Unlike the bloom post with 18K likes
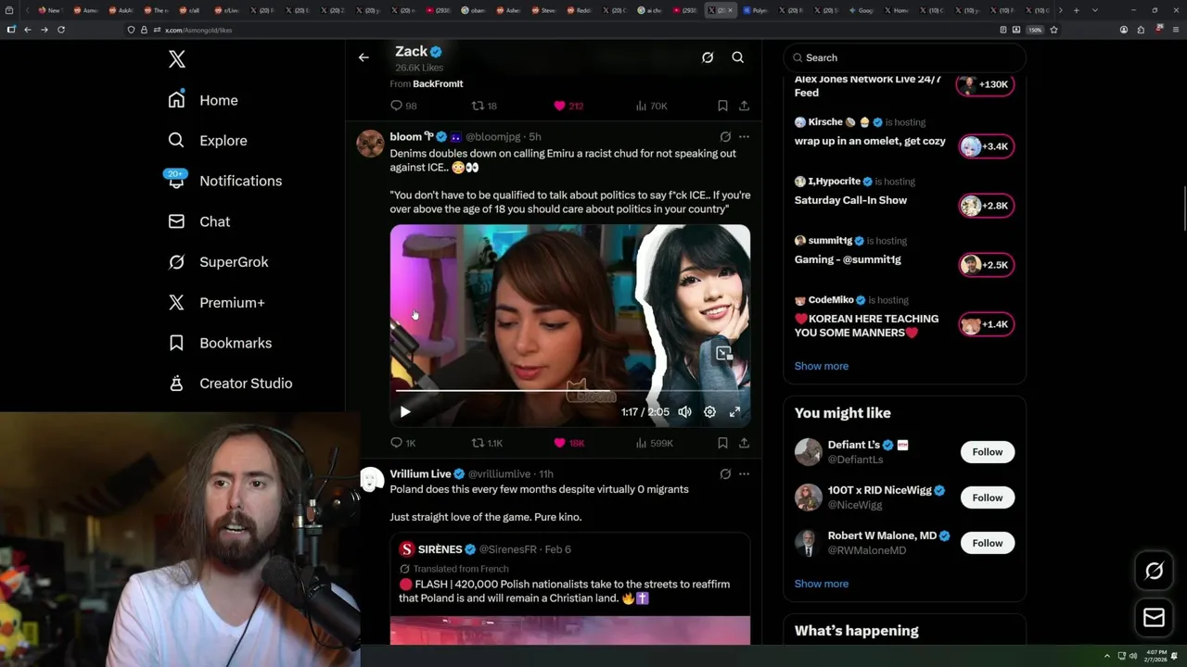1187x667 pixels. coord(568,443)
